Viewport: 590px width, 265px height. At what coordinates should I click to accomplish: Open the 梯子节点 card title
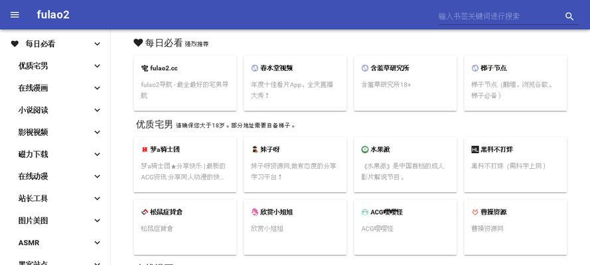pyautogui.click(x=494, y=68)
